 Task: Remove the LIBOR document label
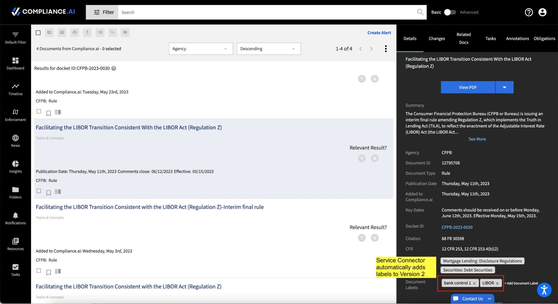point(497,283)
